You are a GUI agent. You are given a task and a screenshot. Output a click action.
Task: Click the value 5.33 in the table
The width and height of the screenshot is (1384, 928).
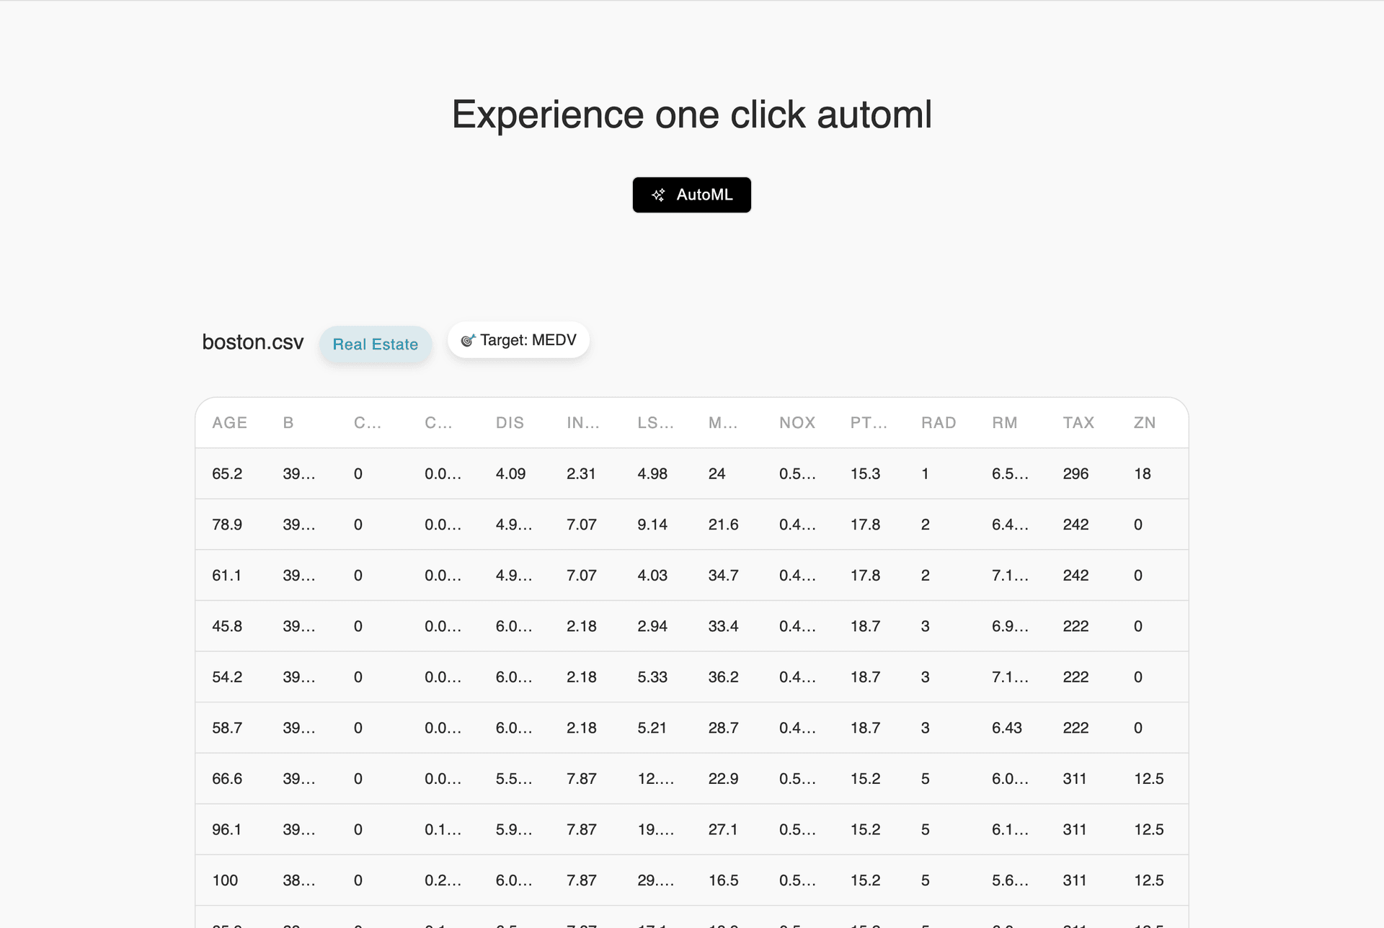[x=652, y=677]
